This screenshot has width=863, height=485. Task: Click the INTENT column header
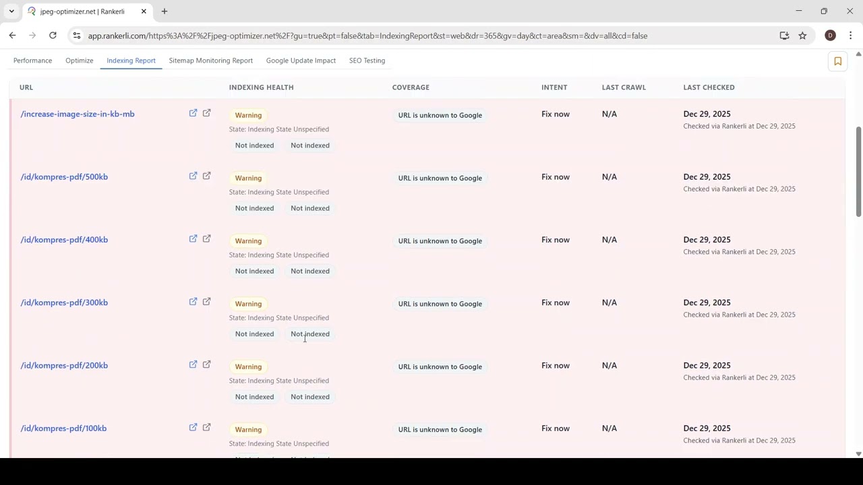(554, 87)
